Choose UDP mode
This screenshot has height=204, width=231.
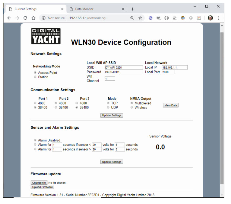click(x=108, y=107)
